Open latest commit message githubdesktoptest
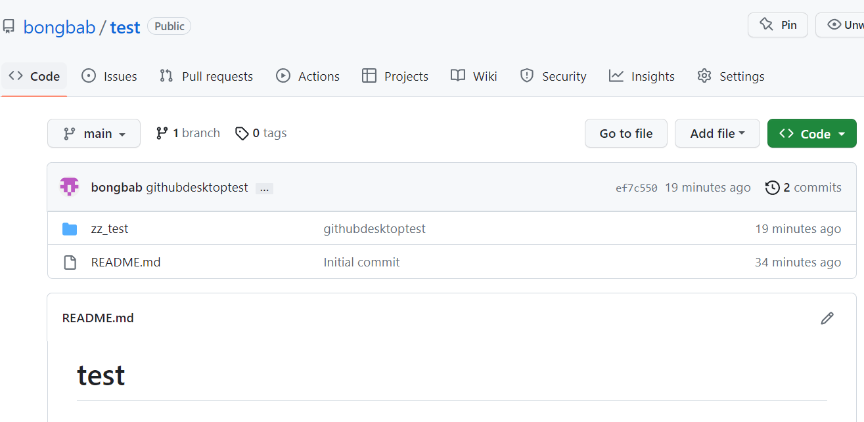This screenshot has height=422, width=864. tap(197, 187)
